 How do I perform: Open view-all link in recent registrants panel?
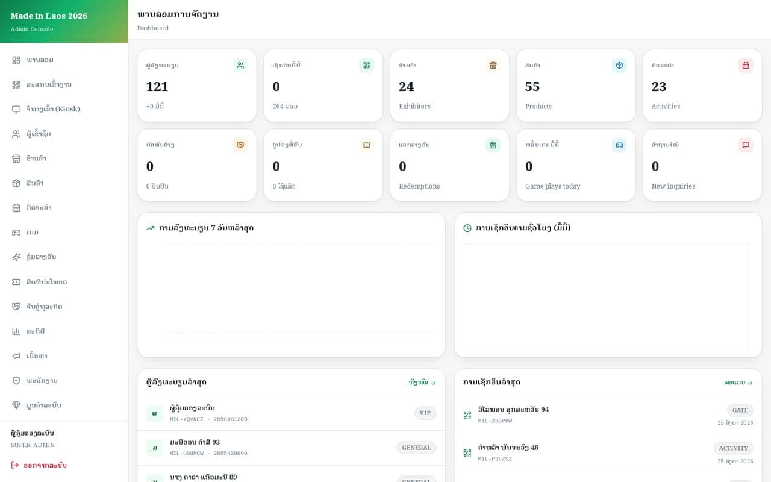(422, 383)
